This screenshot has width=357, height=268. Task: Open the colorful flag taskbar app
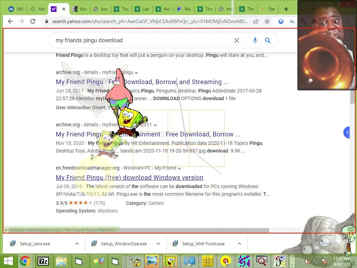pos(99,261)
